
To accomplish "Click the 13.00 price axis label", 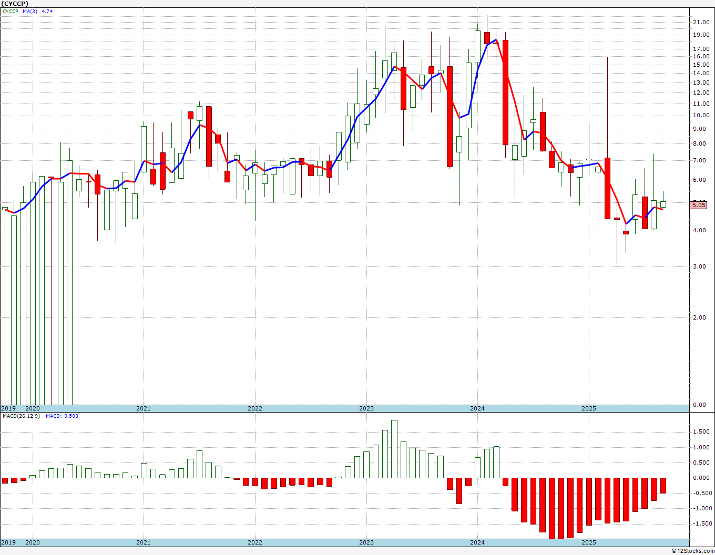I will pos(701,83).
